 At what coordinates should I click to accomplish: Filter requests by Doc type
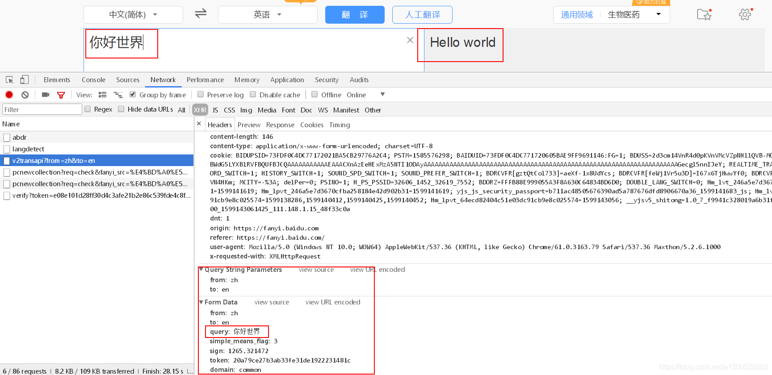click(306, 110)
